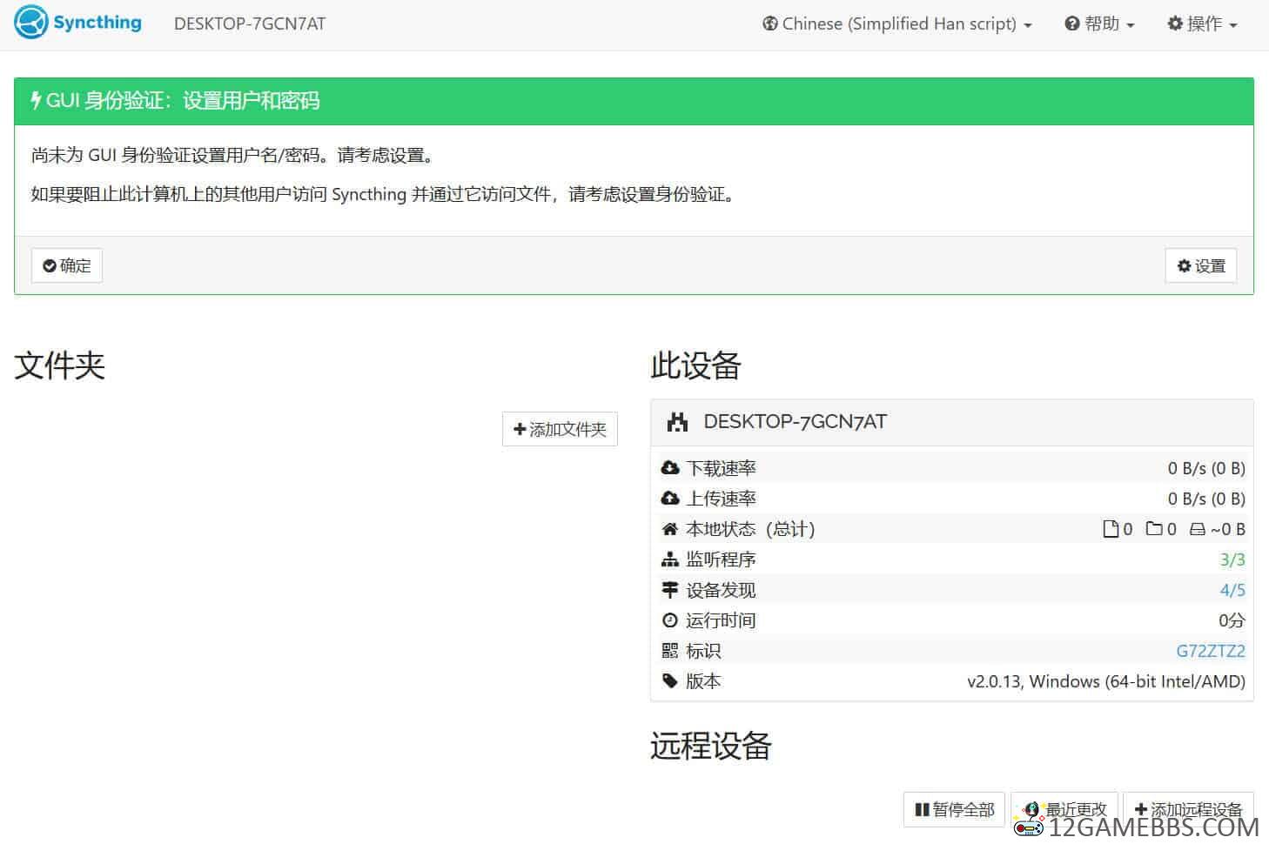
Task: Click the QR code icon beside 标识
Action: point(670,651)
